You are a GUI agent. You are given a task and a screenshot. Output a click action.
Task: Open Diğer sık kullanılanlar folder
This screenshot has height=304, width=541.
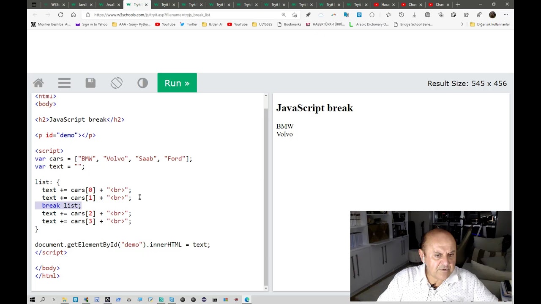click(x=490, y=24)
